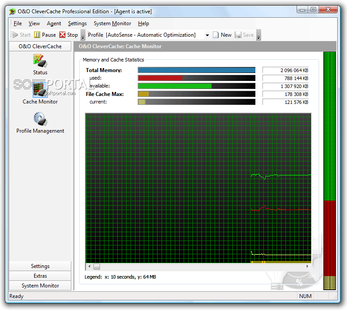This screenshot has height=310, width=347.
Task: Click the File Cache Max value 178 308 KB
Action: [285, 94]
